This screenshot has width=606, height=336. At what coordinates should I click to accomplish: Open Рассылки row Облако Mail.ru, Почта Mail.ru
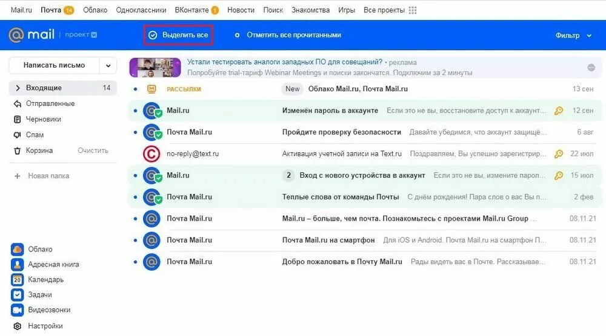point(365,89)
